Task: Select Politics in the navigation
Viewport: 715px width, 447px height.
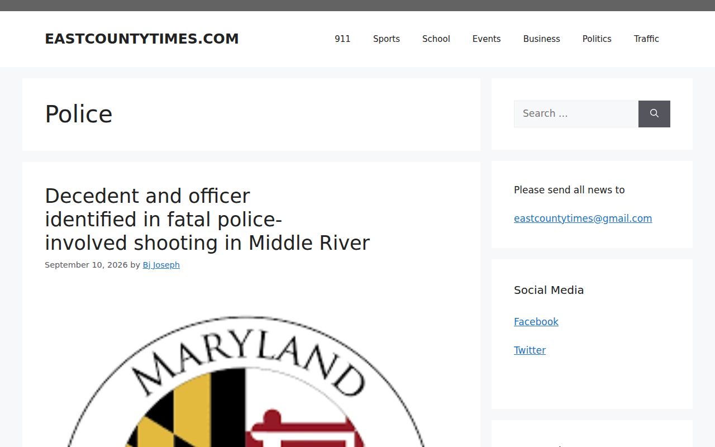Action: 597,39
